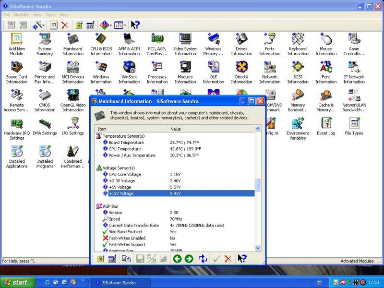Viewport: 384px width, 288px height.
Task: Select CMOS Information module
Action: [x=45, y=101]
